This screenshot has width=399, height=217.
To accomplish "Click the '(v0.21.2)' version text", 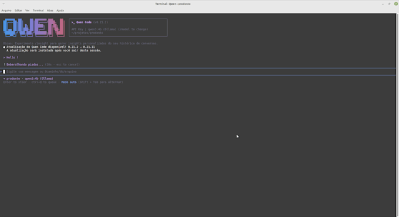I will (100, 22).
